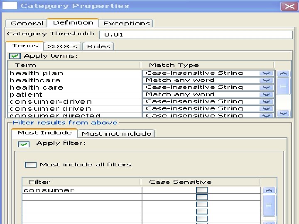This screenshot has width=299, height=224.
Task: Open the Rules sub-tab
Action: click(x=98, y=46)
